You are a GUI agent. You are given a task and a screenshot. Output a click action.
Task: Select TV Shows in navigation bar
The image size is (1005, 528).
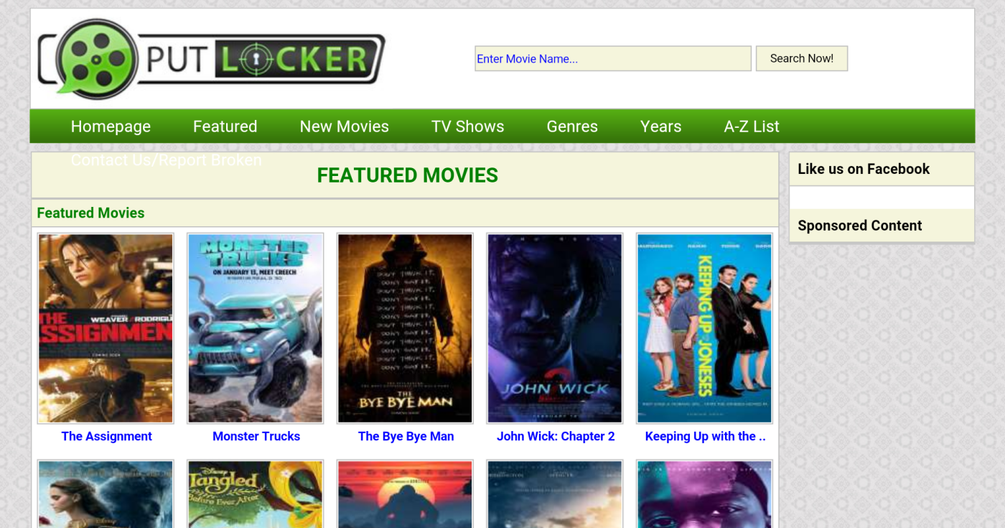(x=467, y=126)
